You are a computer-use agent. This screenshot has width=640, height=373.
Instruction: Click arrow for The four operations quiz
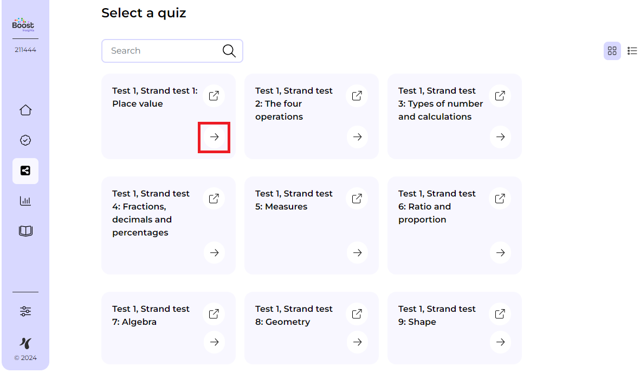pos(357,137)
